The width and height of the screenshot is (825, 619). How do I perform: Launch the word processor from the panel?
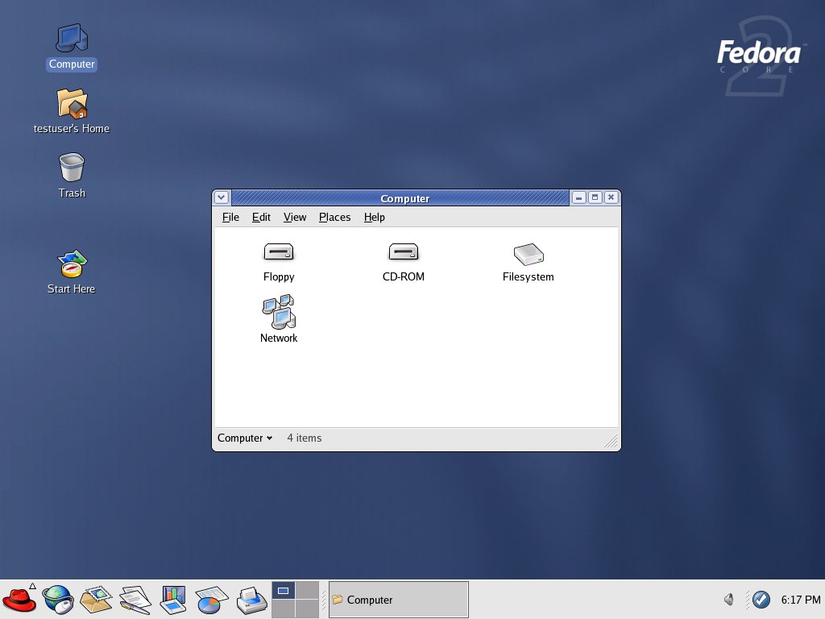pyautogui.click(x=135, y=600)
